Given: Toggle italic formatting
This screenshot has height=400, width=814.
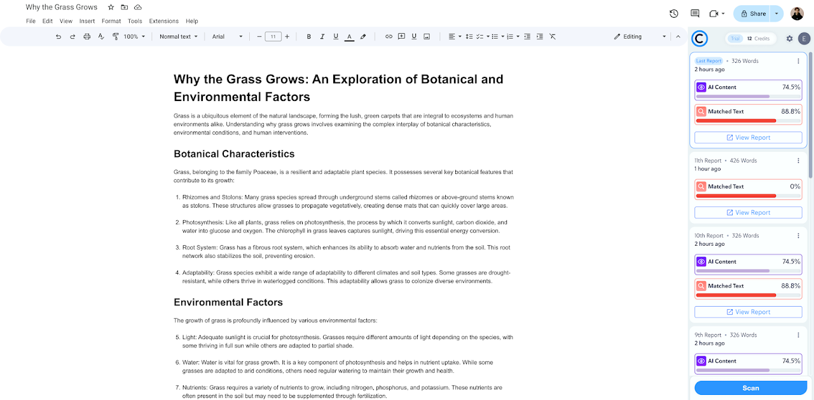Looking at the screenshot, I should (x=322, y=37).
